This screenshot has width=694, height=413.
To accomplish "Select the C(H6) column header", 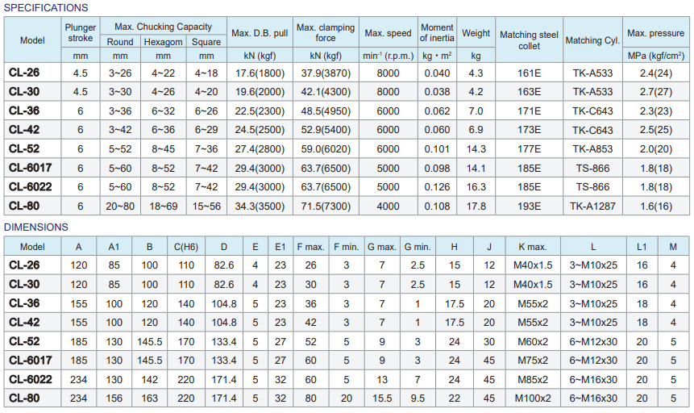I will tap(185, 247).
